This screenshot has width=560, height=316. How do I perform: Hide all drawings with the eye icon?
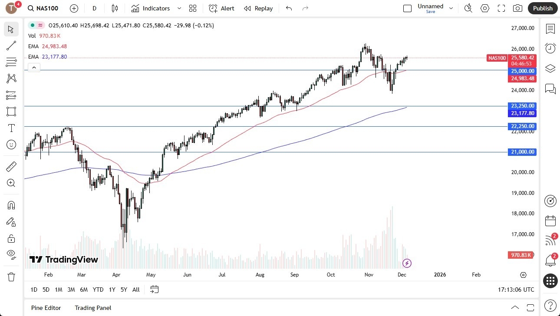pyautogui.click(x=11, y=254)
